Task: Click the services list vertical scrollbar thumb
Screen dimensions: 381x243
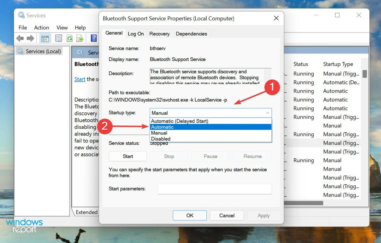Action: (365, 74)
